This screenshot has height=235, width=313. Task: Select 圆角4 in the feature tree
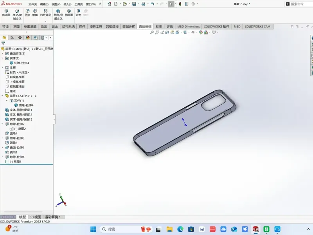click(x=13, y=134)
